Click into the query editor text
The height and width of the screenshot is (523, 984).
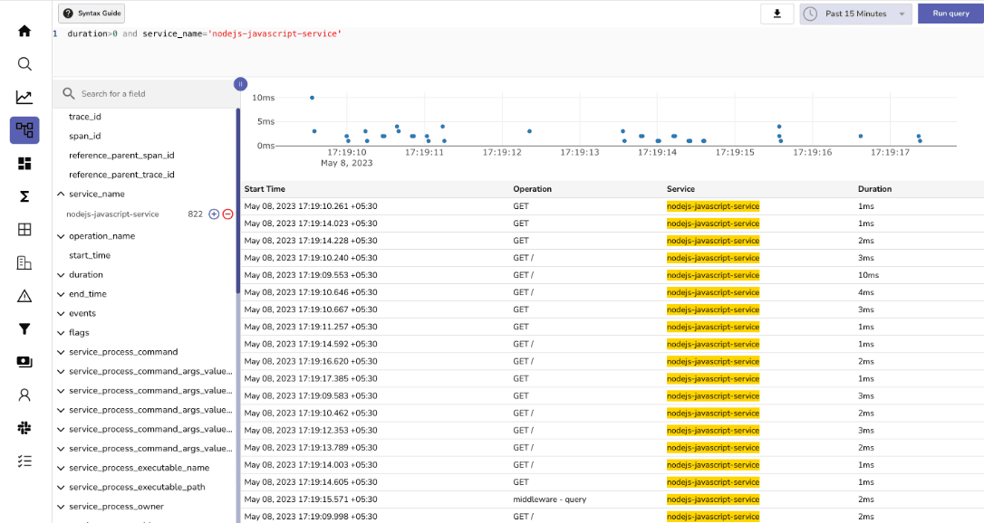(x=204, y=33)
